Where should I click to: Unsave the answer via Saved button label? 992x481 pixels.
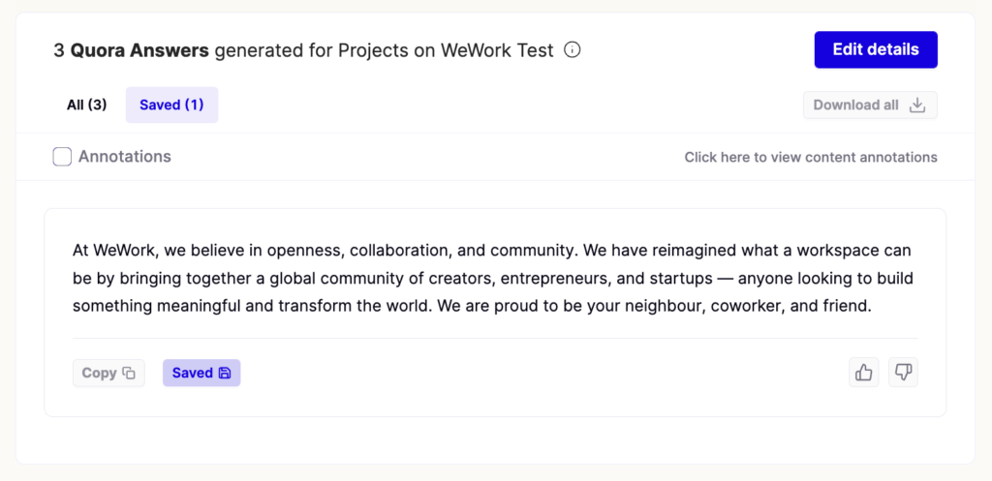pos(192,374)
